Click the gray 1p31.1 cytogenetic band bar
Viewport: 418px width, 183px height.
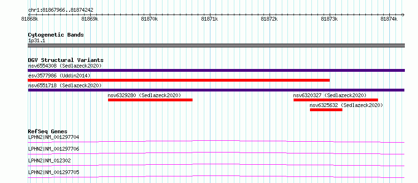click(x=216, y=46)
